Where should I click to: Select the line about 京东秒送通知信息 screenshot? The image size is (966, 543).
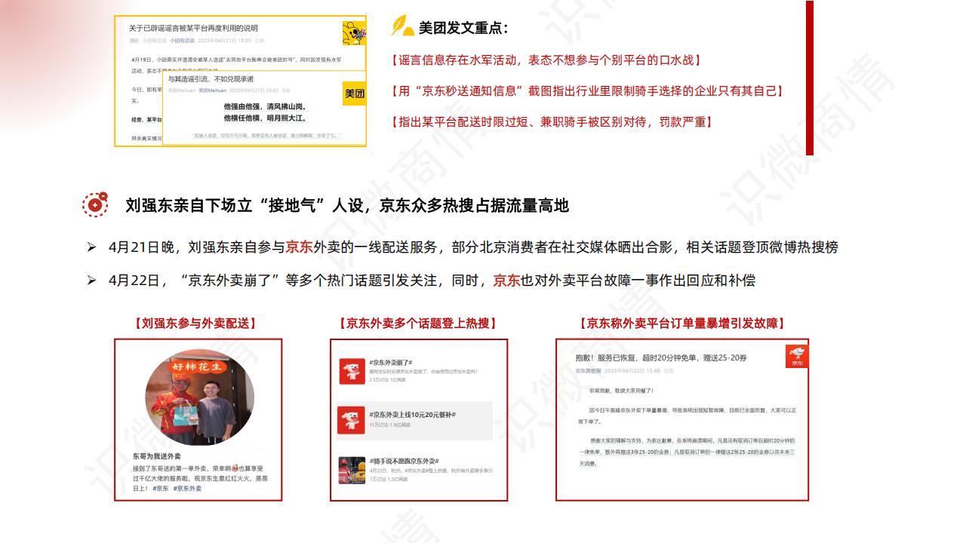point(587,91)
